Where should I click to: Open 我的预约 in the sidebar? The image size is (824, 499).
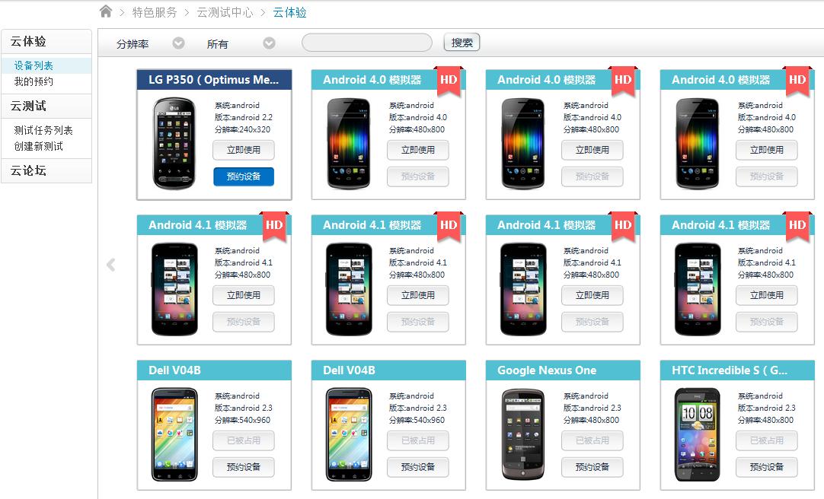point(34,81)
